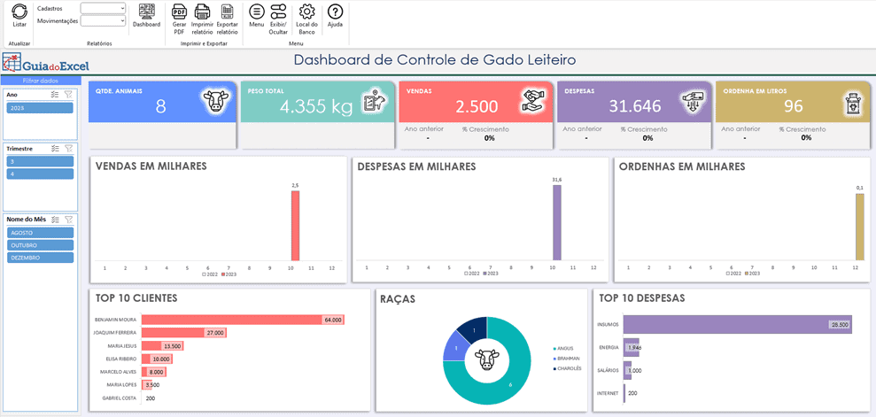This screenshot has width=876, height=417.
Task: Clear filter on Nome do Mês slicer
Action: (68, 220)
